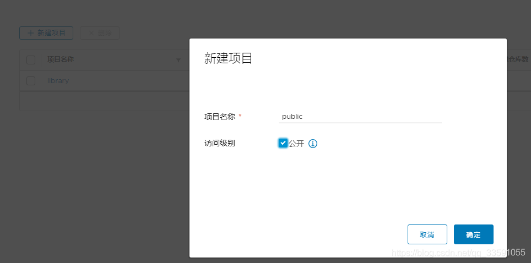Cancel the dialog with 取消 button
Viewport: 531px width, 263px height.
[427, 234]
